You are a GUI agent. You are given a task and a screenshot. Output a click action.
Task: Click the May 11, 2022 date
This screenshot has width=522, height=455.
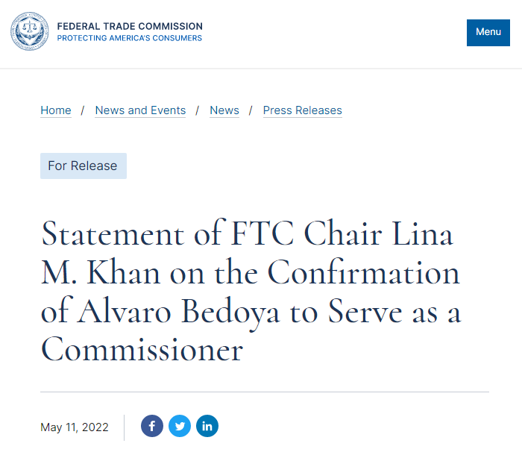75,427
